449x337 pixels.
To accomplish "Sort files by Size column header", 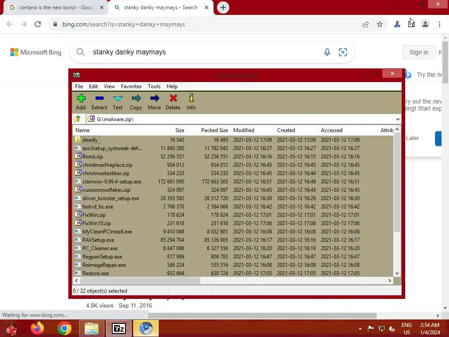I will pyautogui.click(x=165, y=130).
